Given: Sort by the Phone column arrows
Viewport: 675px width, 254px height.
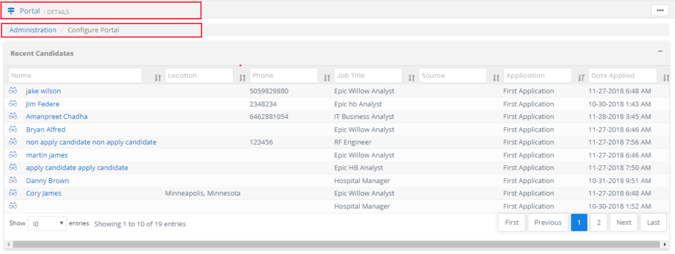Looking at the screenshot, I should coord(327,78).
